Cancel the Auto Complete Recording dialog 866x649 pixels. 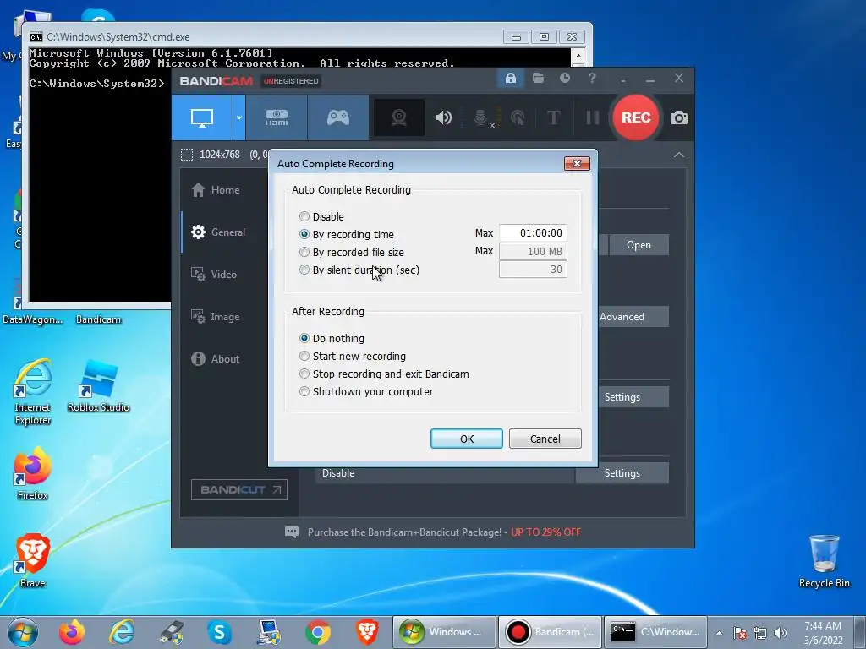point(545,439)
